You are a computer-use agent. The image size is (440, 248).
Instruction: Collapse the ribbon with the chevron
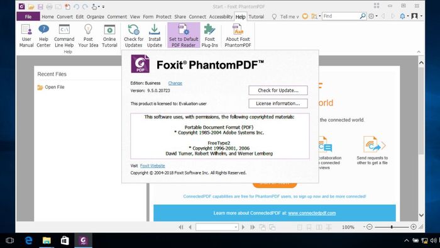click(x=419, y=52)
